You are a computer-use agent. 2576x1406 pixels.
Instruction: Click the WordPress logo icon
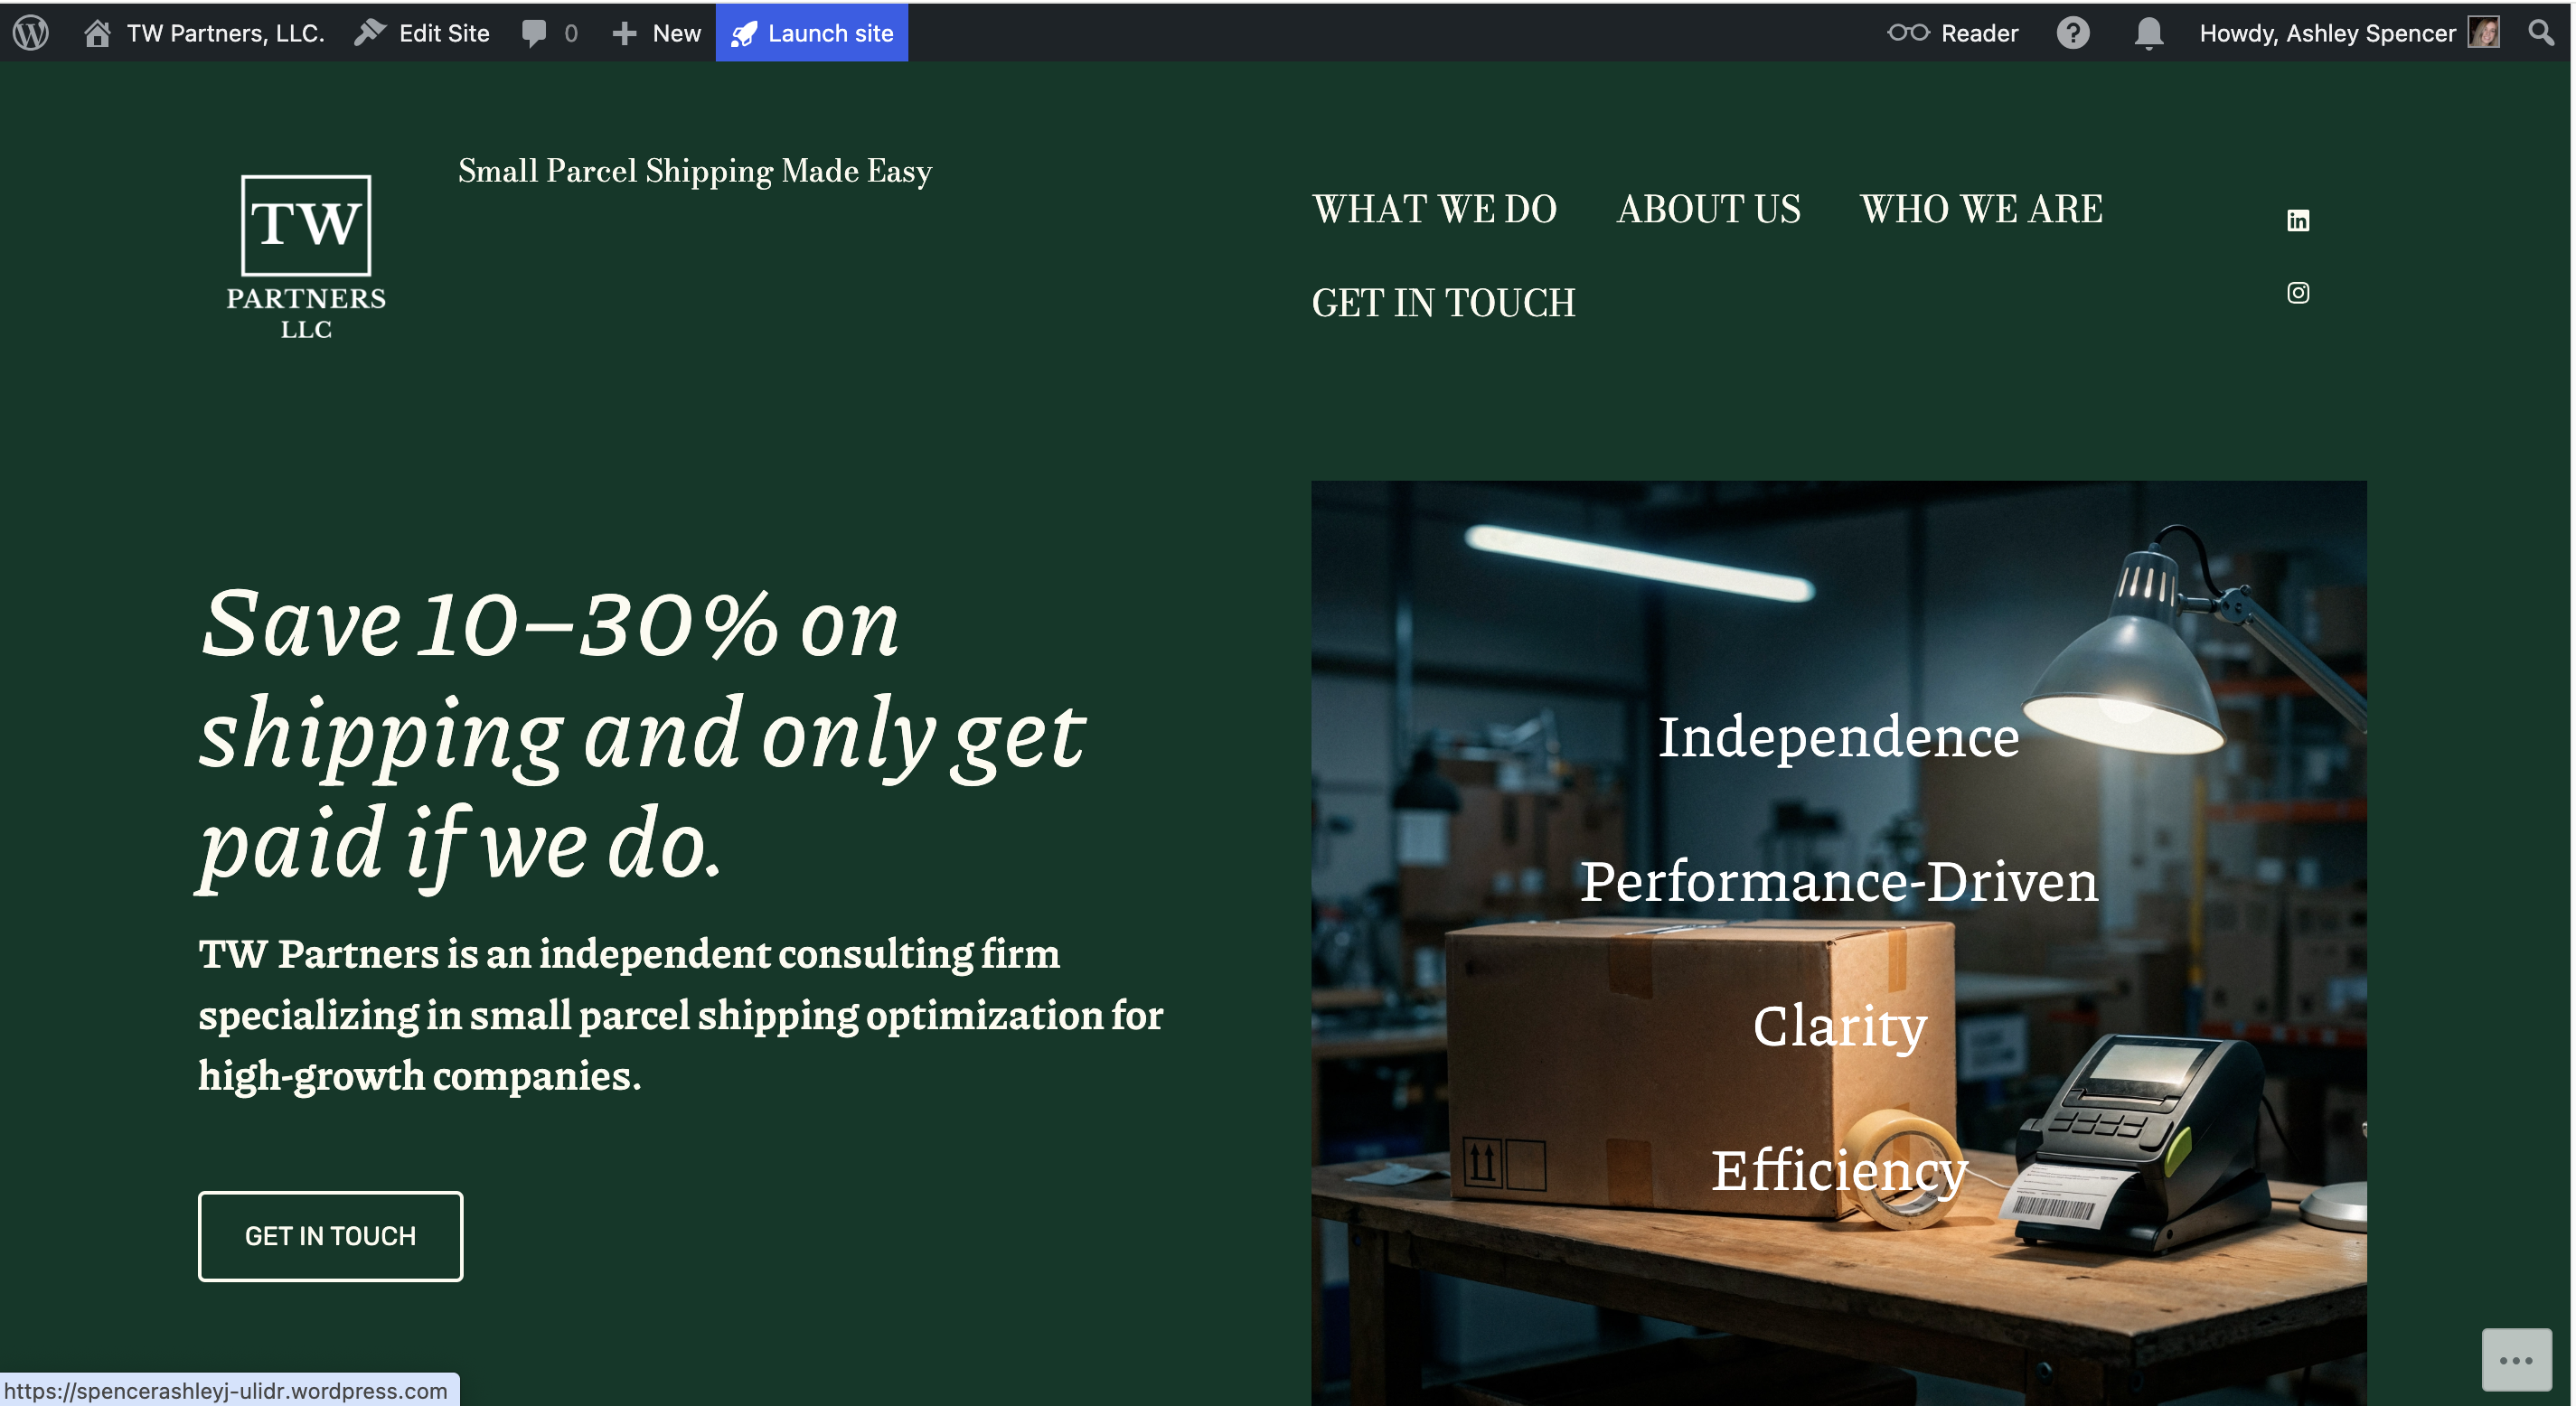tap(31, 33)
